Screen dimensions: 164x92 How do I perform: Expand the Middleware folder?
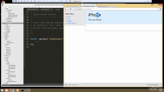tap(6, 18)
